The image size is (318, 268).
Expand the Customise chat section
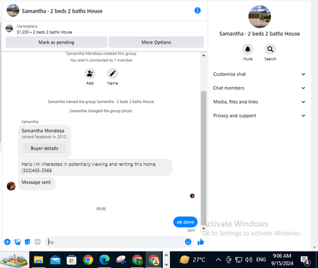point(259,74)
